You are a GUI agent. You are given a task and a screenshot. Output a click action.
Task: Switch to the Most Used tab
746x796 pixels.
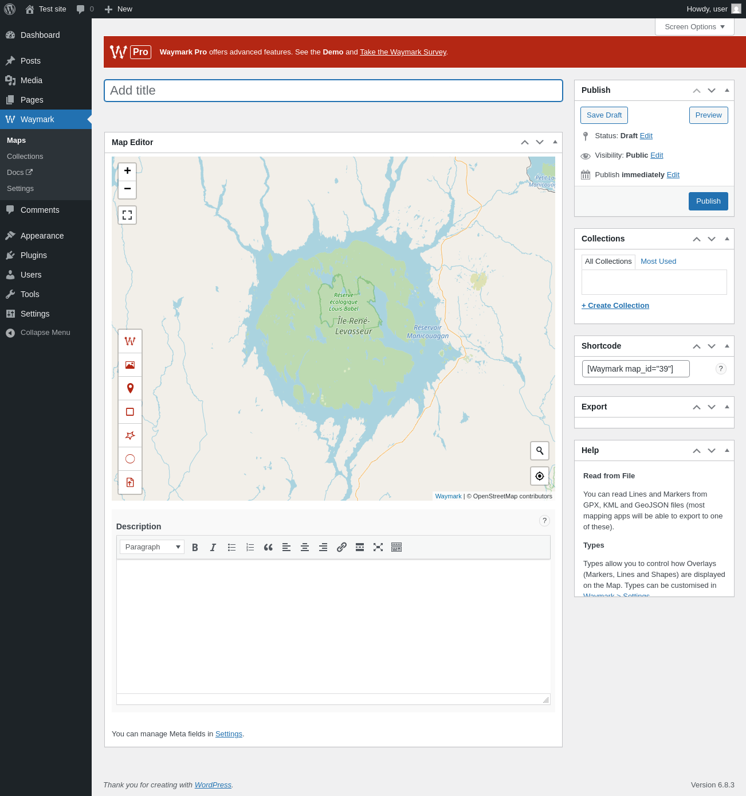click(x=658, y=262)
